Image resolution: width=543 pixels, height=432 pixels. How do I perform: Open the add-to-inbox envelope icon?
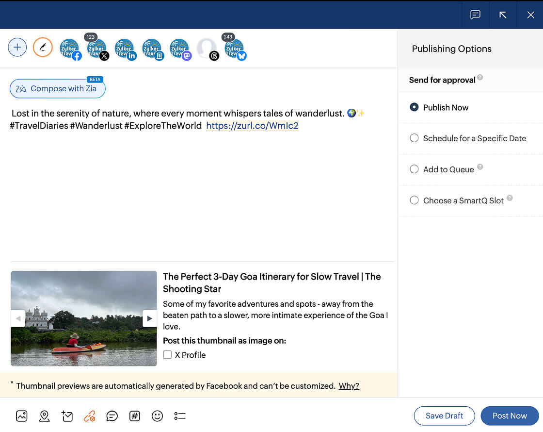[67, 415]
